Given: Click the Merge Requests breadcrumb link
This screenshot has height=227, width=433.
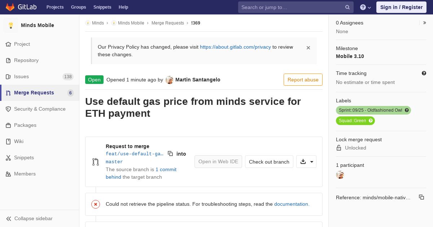Looking at the screenshot, I should point(168,23).
